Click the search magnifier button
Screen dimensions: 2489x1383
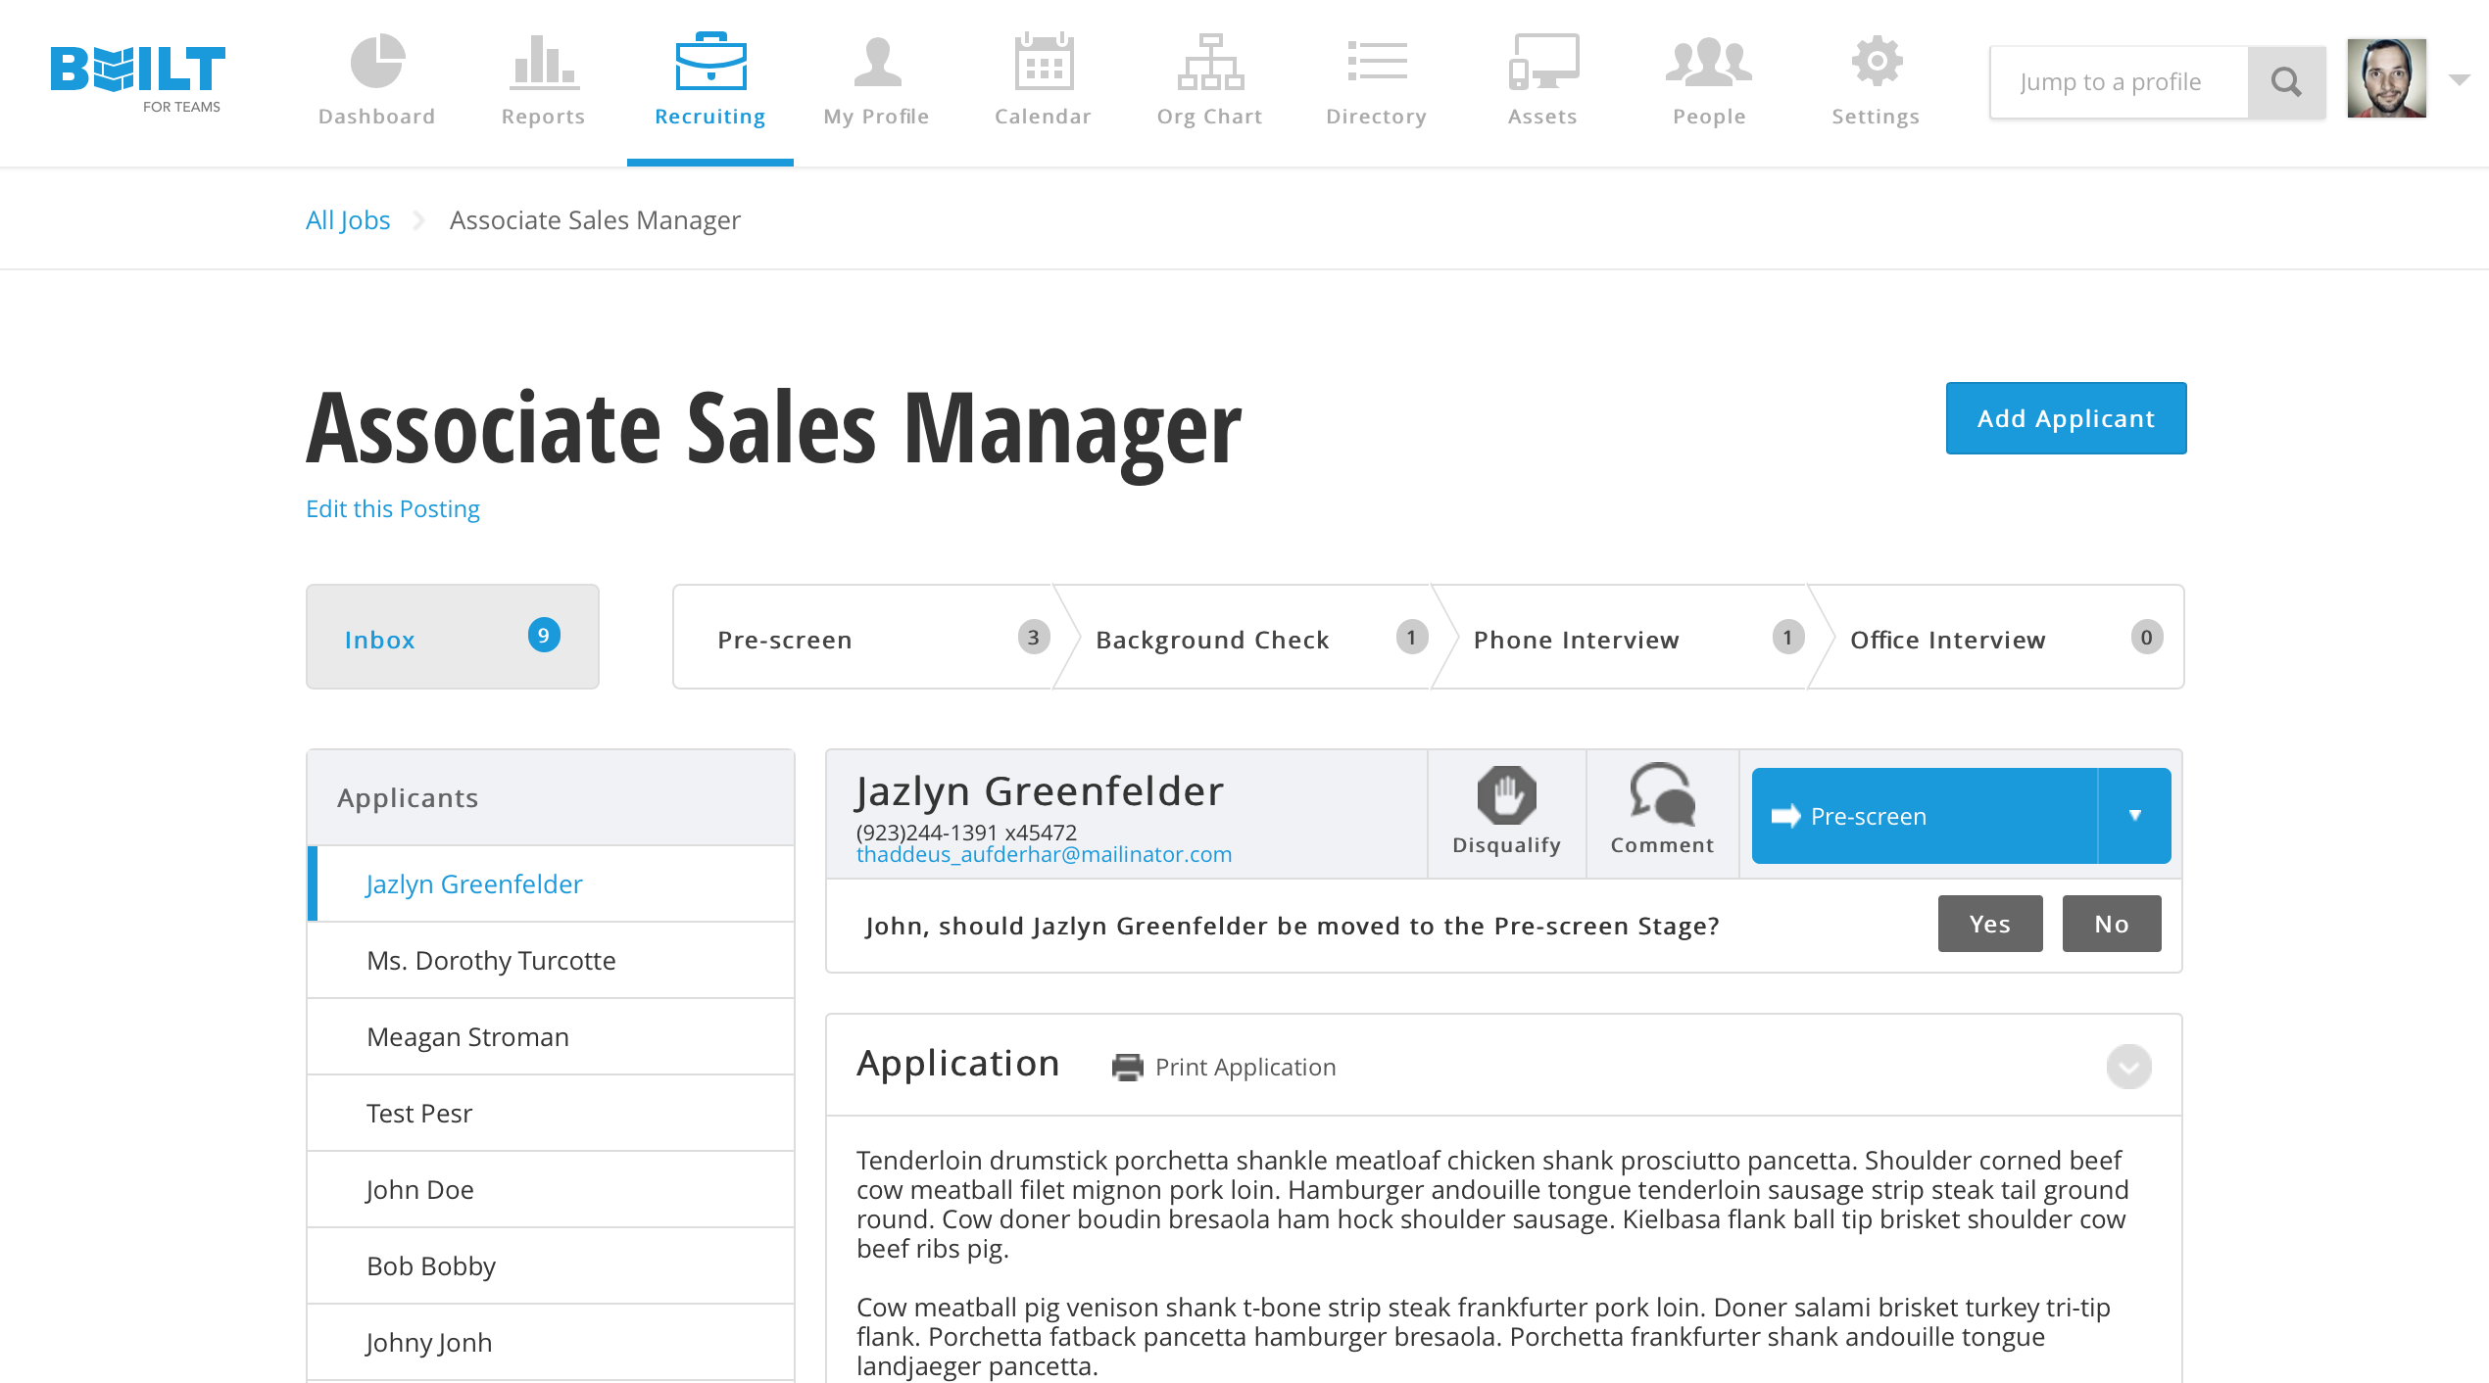(2286, 82)
